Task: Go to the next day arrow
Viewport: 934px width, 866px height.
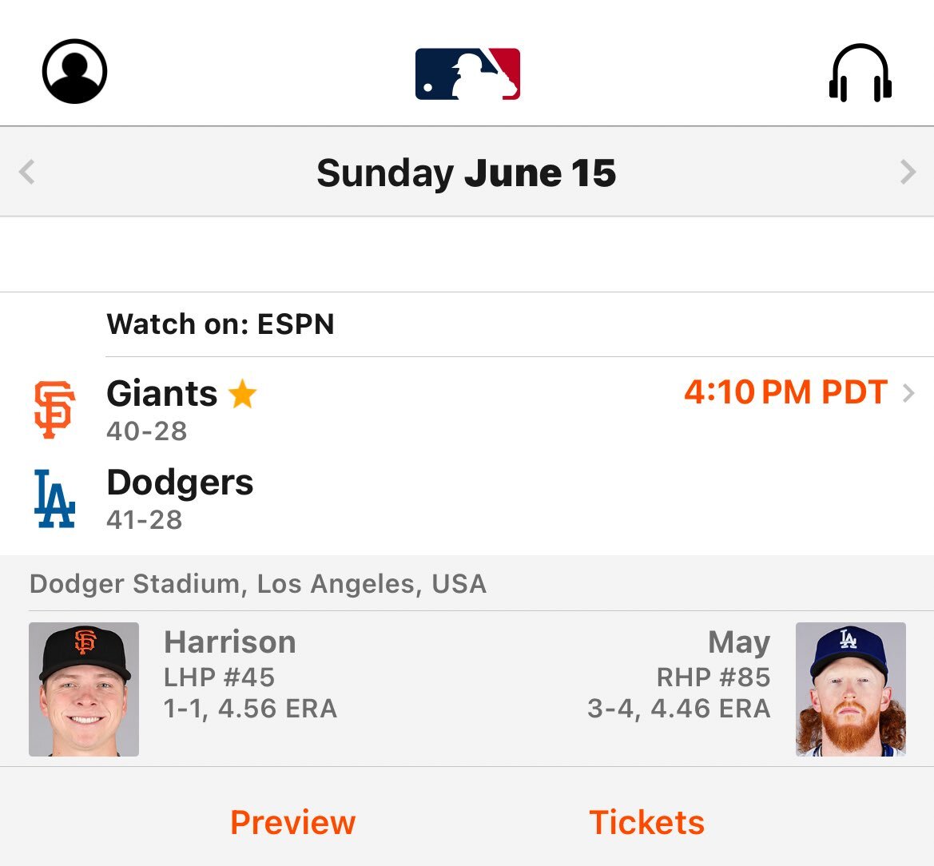Action: point(908,172)
